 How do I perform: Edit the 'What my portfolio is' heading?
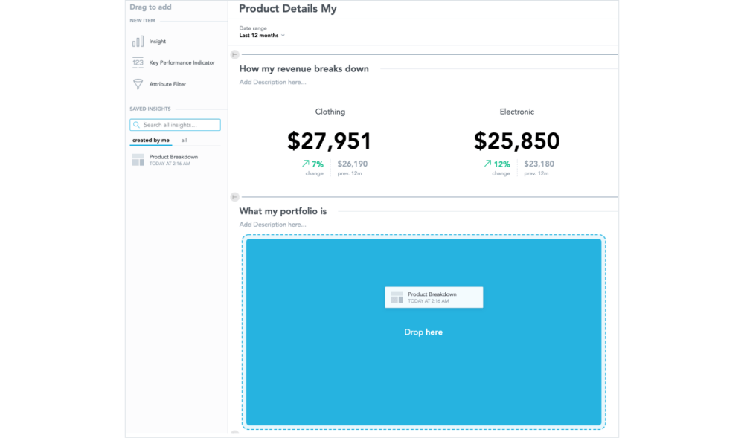coord(283,211)
